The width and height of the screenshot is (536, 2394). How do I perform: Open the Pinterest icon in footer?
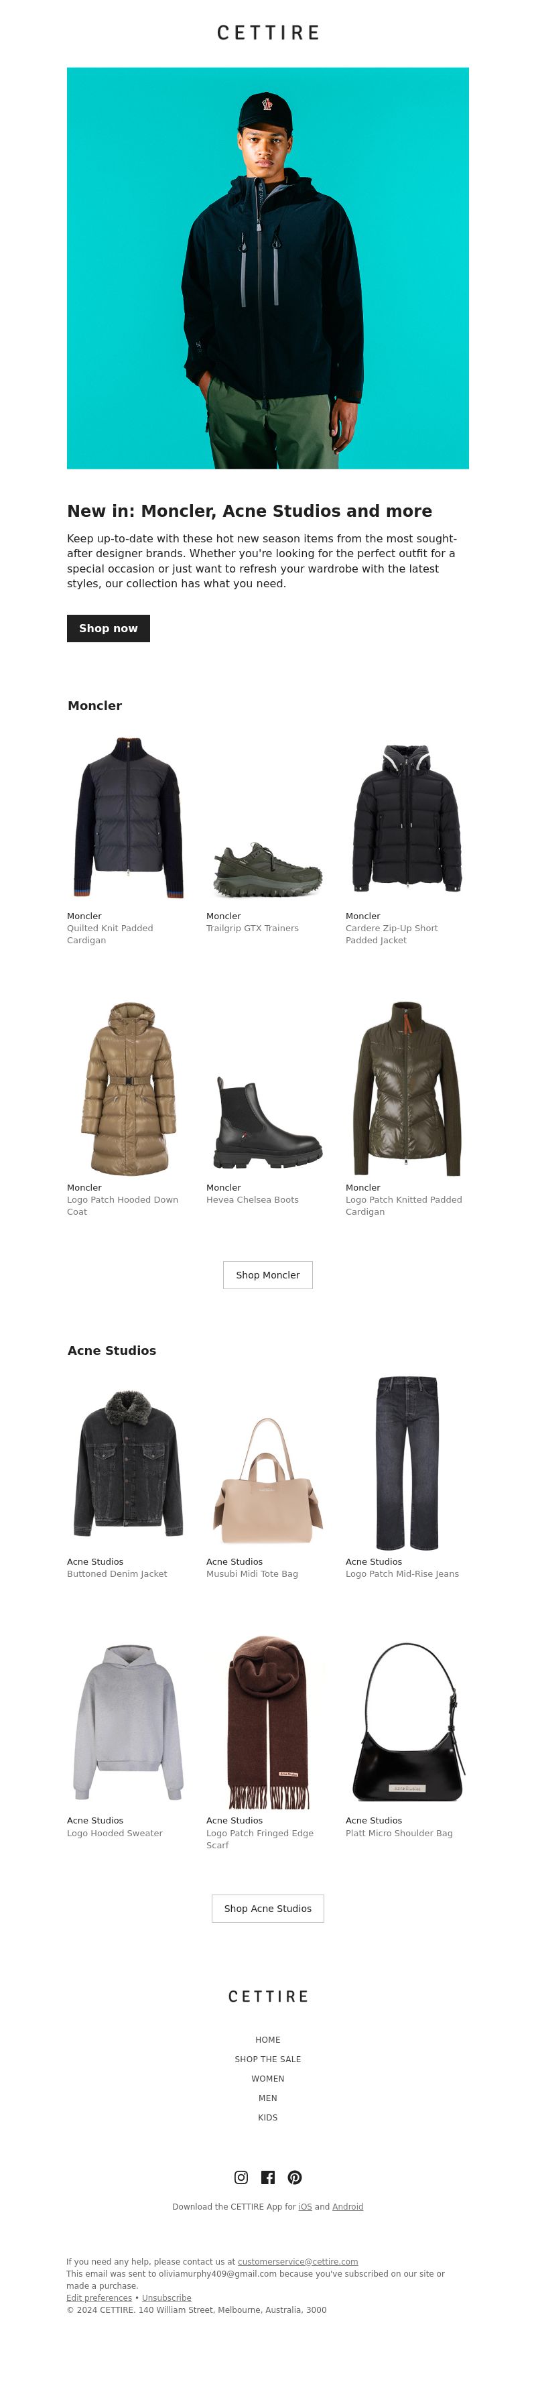(295, 2177)
